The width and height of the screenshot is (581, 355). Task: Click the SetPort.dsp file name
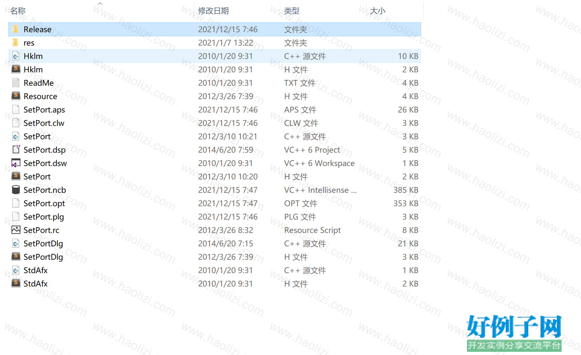point(45,150)
